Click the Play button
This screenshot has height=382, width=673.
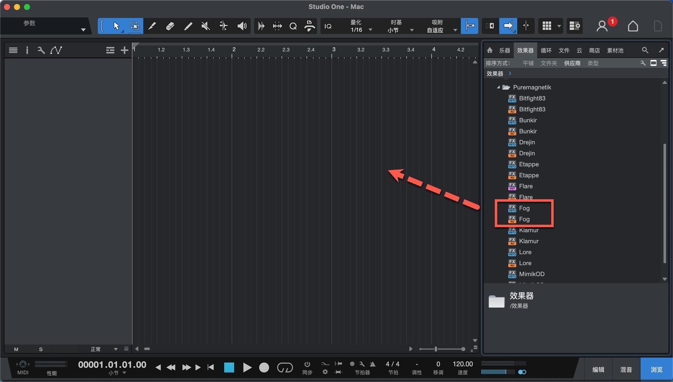click(247, 368)
